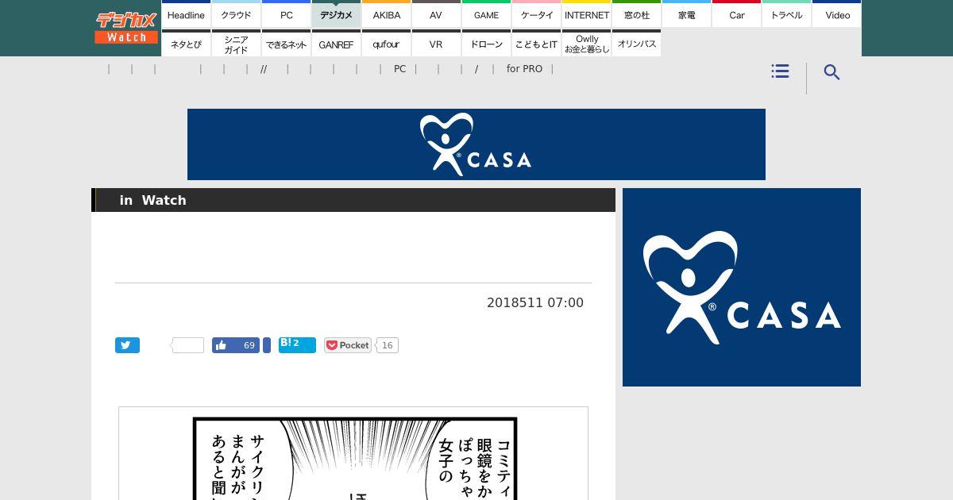The image size is (953, 500).
Task: Open the search magnifier icon
Action: pyautogui.click(x=831, y=72)
